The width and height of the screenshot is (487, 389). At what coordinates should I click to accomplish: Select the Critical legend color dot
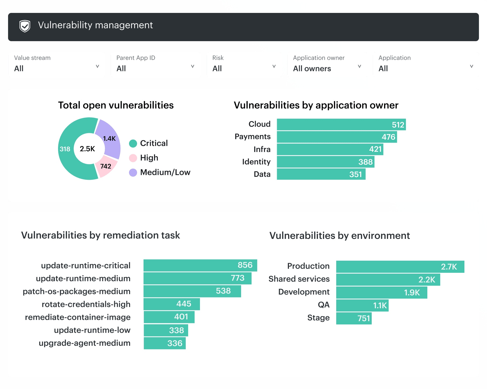[133, 143]
